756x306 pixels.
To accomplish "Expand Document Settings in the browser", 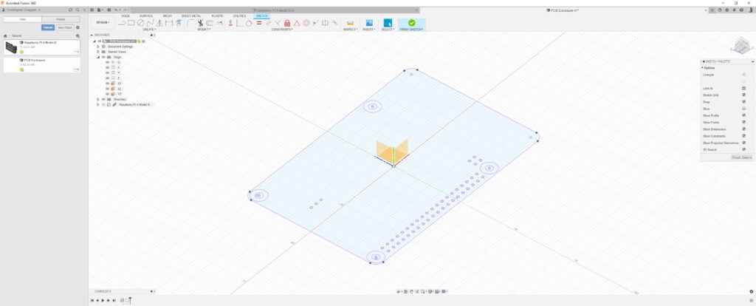I will 98,47.
